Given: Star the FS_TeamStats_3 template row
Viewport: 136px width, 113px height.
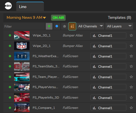Looking at the screenshot, I should tap(131, 66).
